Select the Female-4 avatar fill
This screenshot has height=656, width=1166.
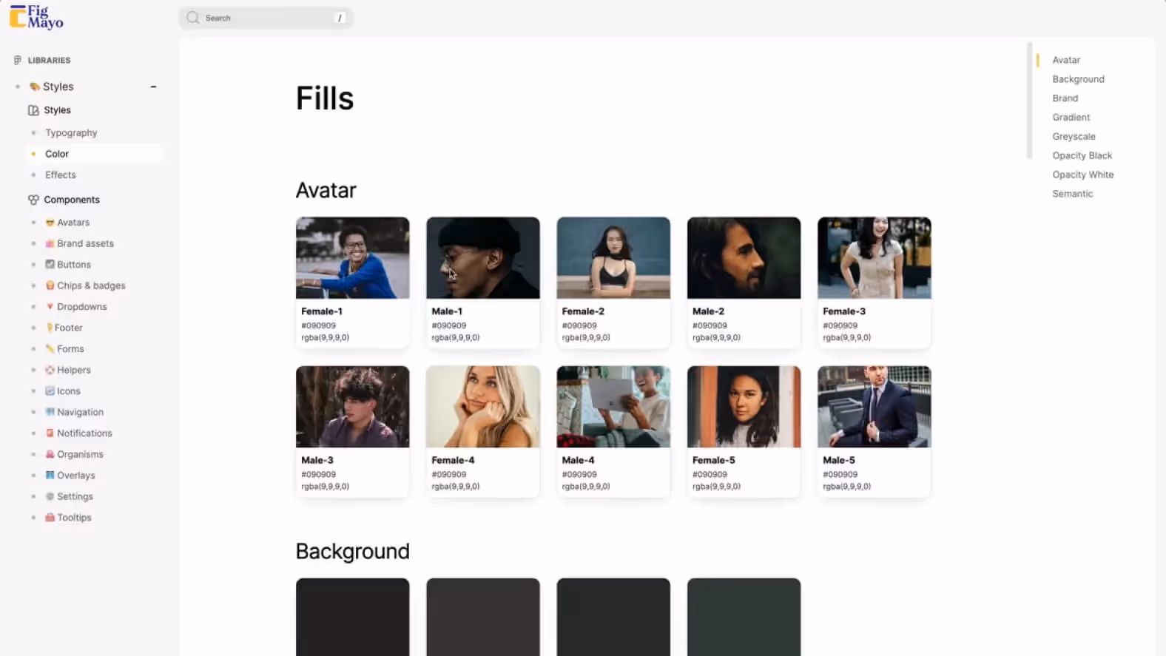coord(482,431)
